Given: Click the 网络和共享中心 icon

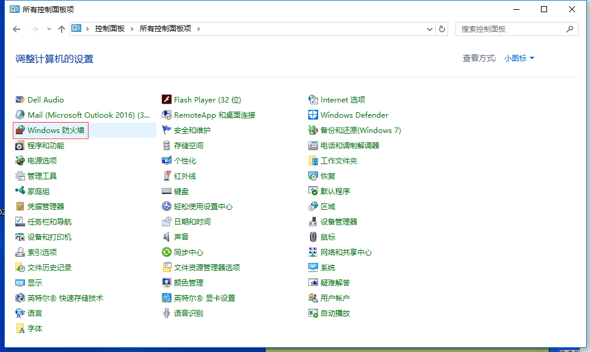Looking at the screenshot, I should pyautogui.click(x=313, y=253).
